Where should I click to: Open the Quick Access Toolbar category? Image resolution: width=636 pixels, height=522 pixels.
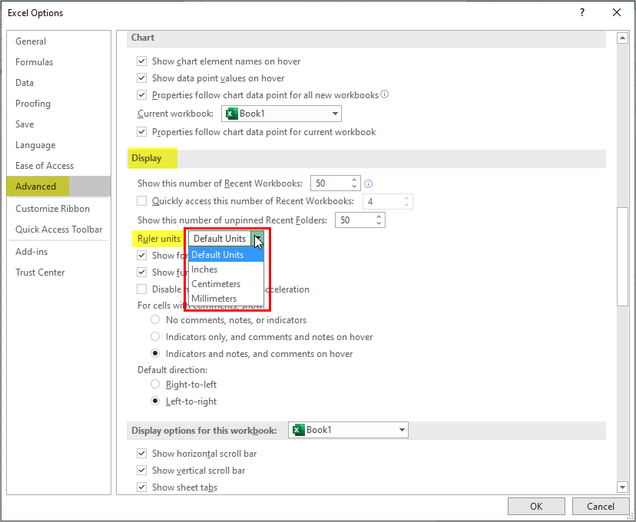[x=59, y=230]
